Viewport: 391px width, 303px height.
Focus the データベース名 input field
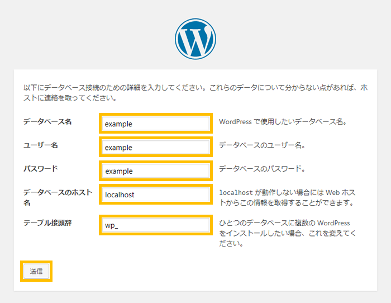tap(155, 124)
